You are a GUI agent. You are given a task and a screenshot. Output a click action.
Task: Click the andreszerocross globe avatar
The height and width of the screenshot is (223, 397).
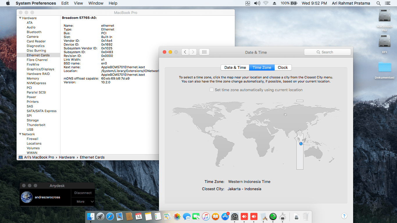pos(27,197)
